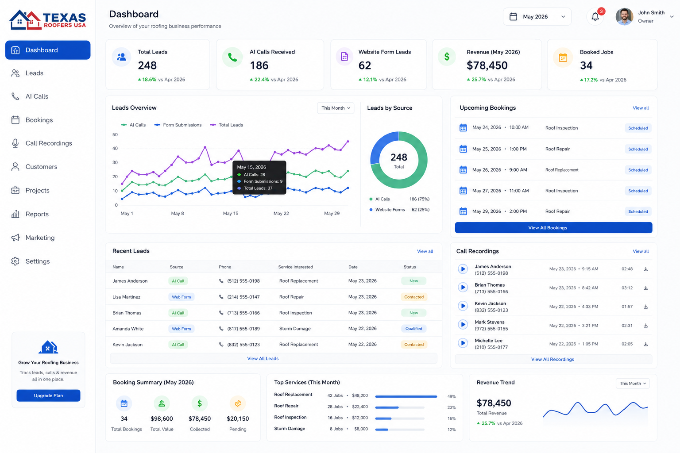Toggle the AI Calls chart legend
This screenshot has width=680, height=453.
click(133, 125)
